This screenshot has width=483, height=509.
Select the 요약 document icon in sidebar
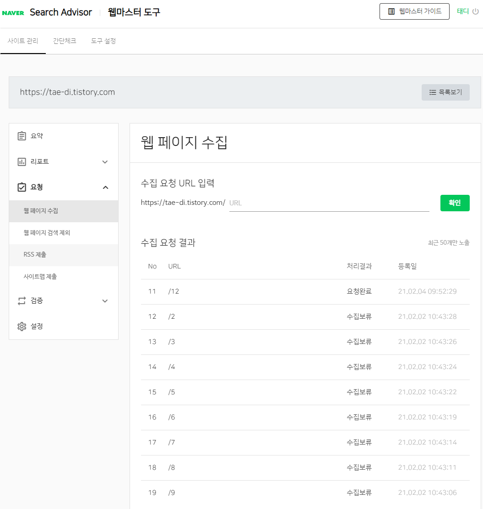(22, 135)
